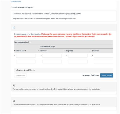
Task: Select second-row Dividend input field
Action: [x=104, y=61]
